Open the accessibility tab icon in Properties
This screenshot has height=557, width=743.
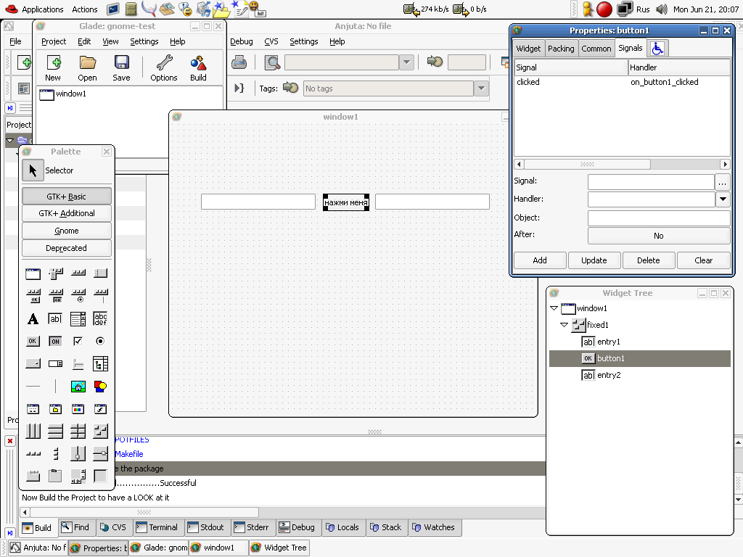(657, 49)
